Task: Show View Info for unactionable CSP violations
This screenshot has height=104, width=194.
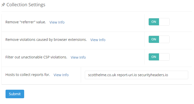Action: [x=78, y=57]
